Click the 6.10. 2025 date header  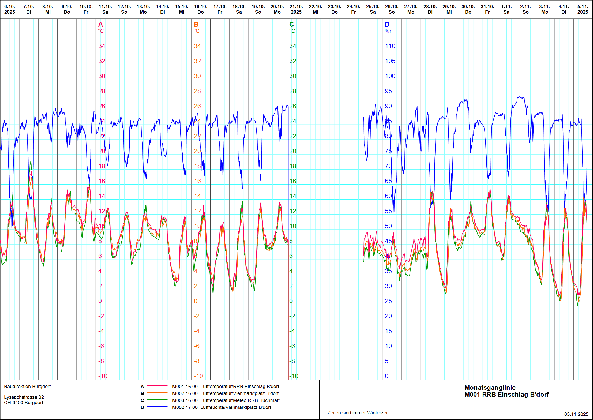(10, 9)
